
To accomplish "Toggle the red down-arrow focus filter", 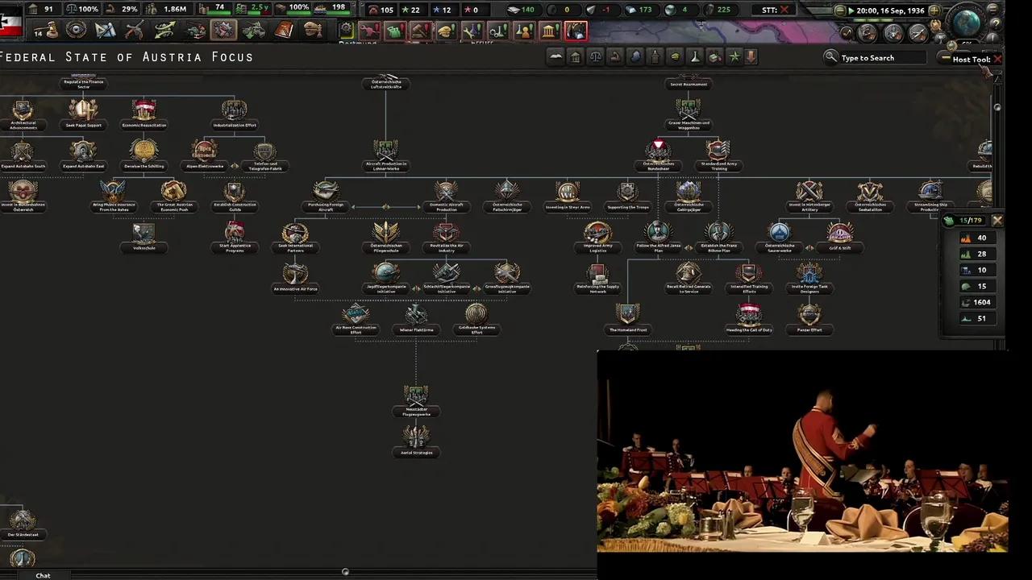I will (x=751, y=57).
